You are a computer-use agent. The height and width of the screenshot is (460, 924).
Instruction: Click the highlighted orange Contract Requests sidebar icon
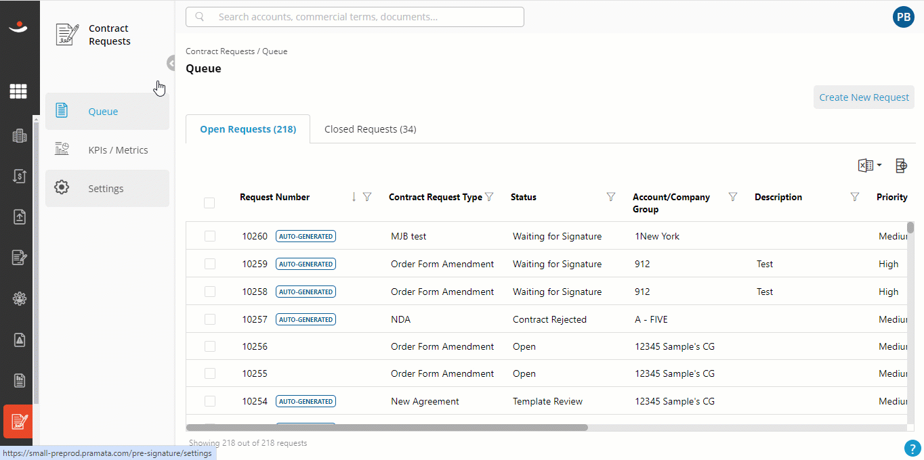click(18, 421)
